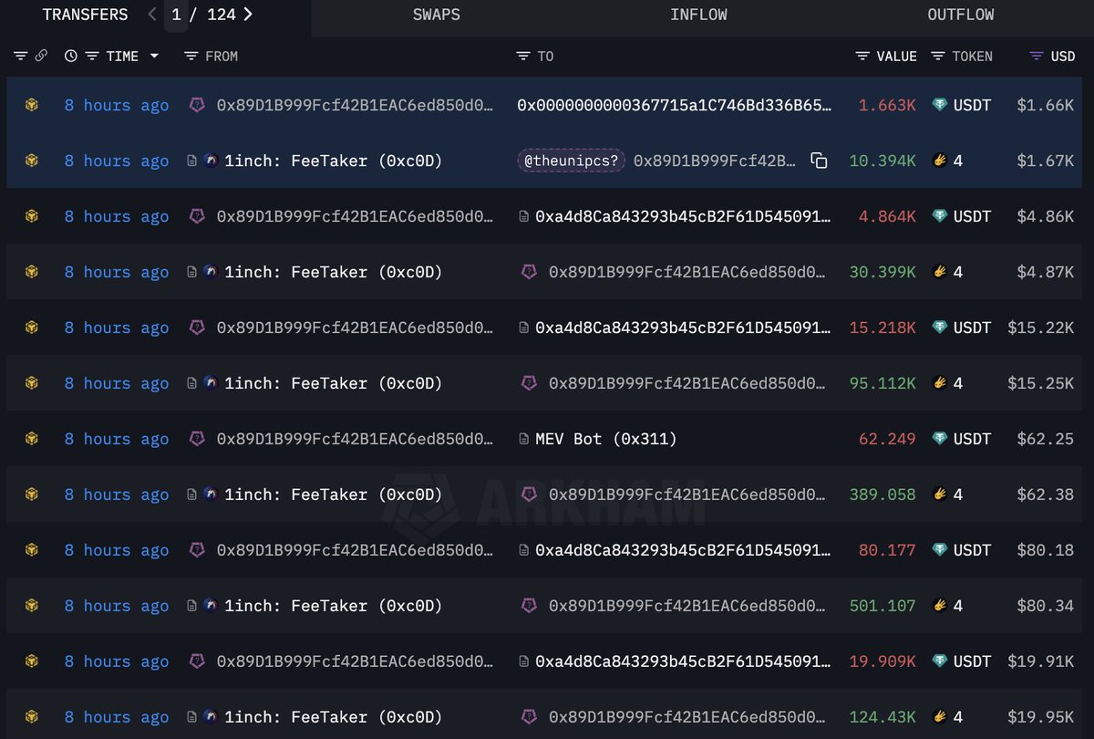Click the purple entity icon in the $62.25 row
The image size is (1094, 739).
pyautogui.click(x=197, y=439)
